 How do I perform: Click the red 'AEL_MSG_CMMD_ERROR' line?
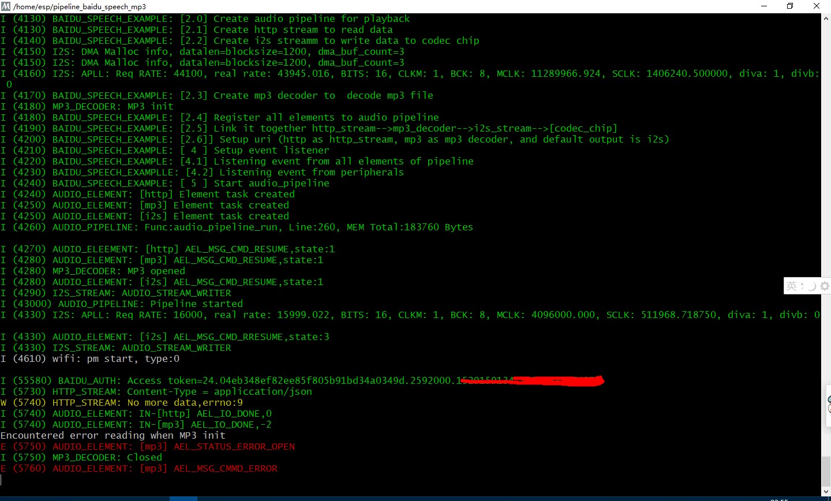139,468
